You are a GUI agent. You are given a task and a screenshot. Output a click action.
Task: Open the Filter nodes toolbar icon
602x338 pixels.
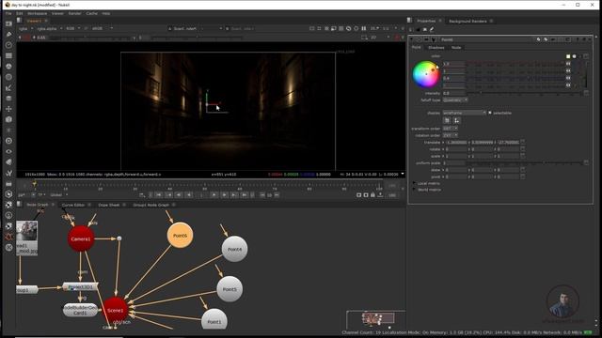point(8,77)
